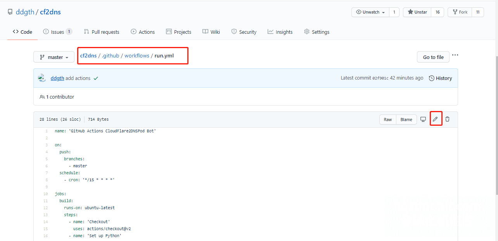Viewport: 498px width, 241px height.
Task: Open the Insights tab
Action: [280, 32]
